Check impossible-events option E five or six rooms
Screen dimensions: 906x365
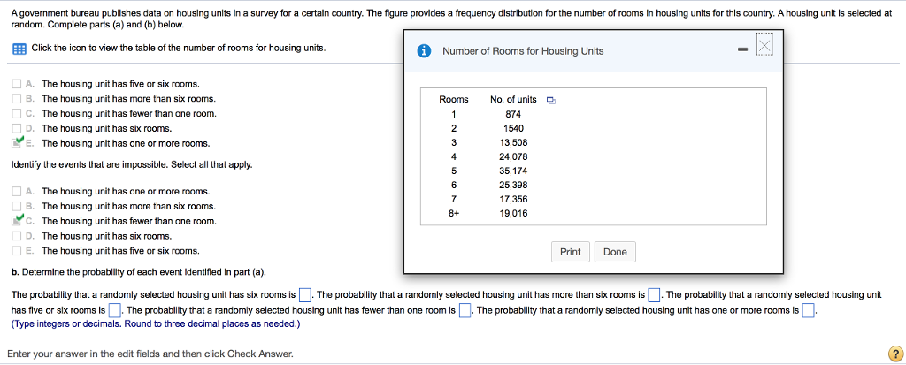18,251
